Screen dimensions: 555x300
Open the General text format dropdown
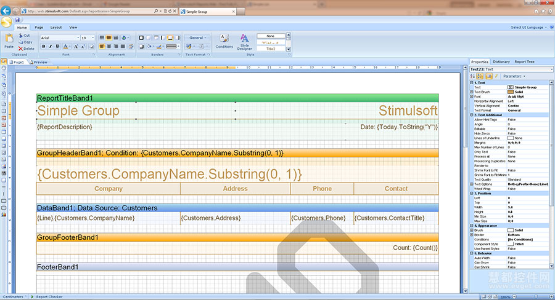pos(197,37)
